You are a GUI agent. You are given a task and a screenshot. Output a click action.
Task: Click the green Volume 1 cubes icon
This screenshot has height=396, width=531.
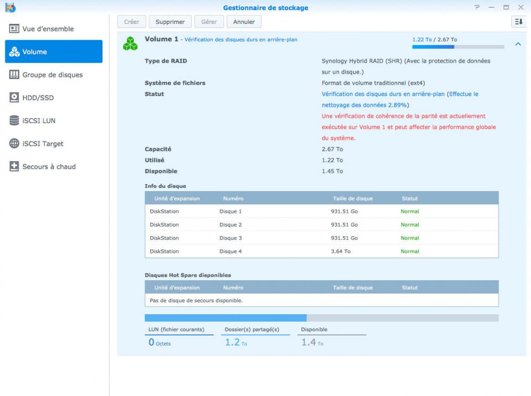[130, 44]
